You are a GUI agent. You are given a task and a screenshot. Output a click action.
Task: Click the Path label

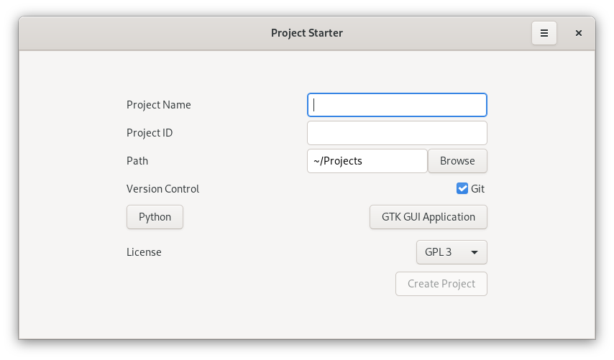coord(137,161)
